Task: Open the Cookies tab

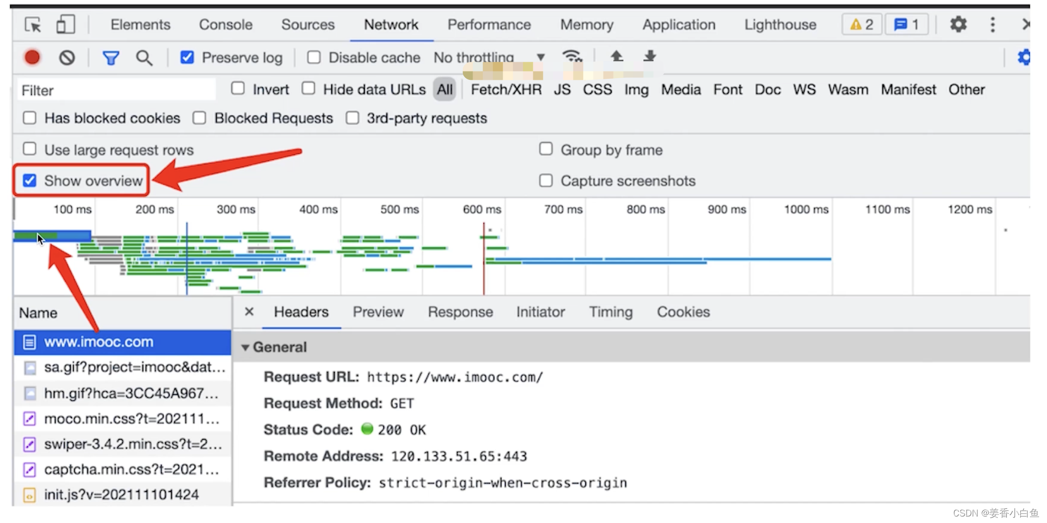Action: tap(684, 312)
